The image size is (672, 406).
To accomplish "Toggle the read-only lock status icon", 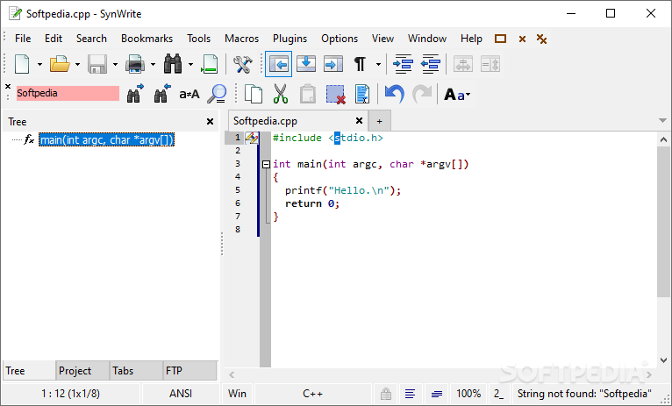I will click(386, 394).
